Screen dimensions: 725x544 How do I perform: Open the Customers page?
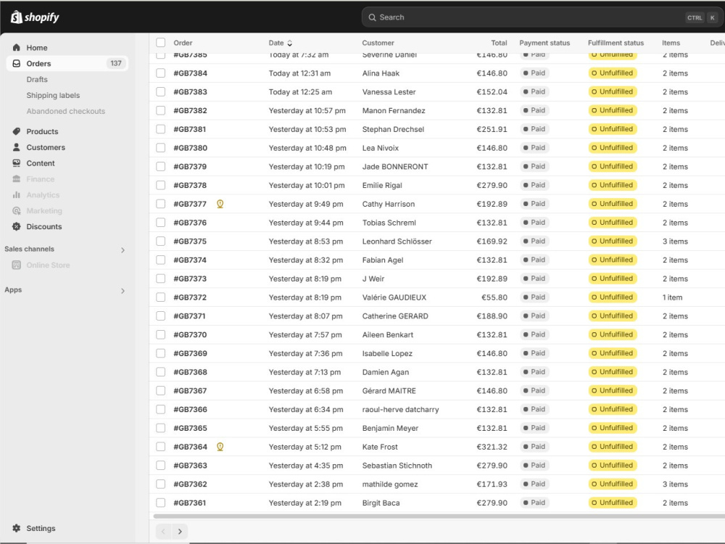click(x=46, y=147)
